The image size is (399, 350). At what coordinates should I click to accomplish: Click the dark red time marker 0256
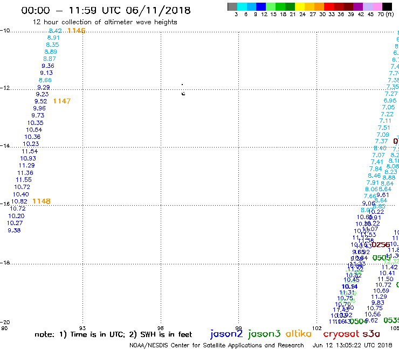381,245
